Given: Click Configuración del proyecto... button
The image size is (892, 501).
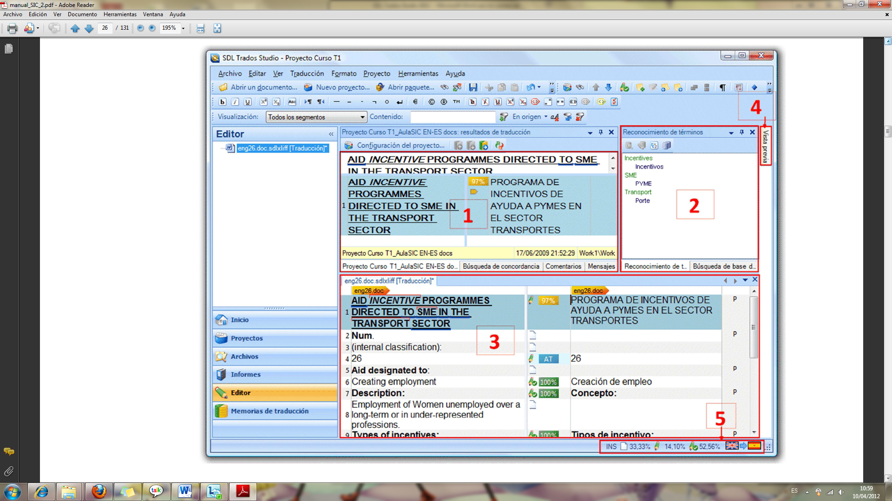Looking at the screenshot, I should (x=395, y=146).
